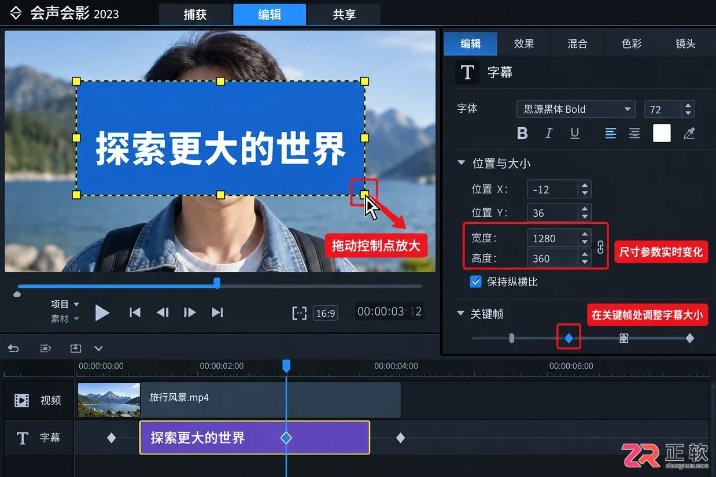
Task: Click the blue diamond keyframe in panel
Action: pos(569,338)
